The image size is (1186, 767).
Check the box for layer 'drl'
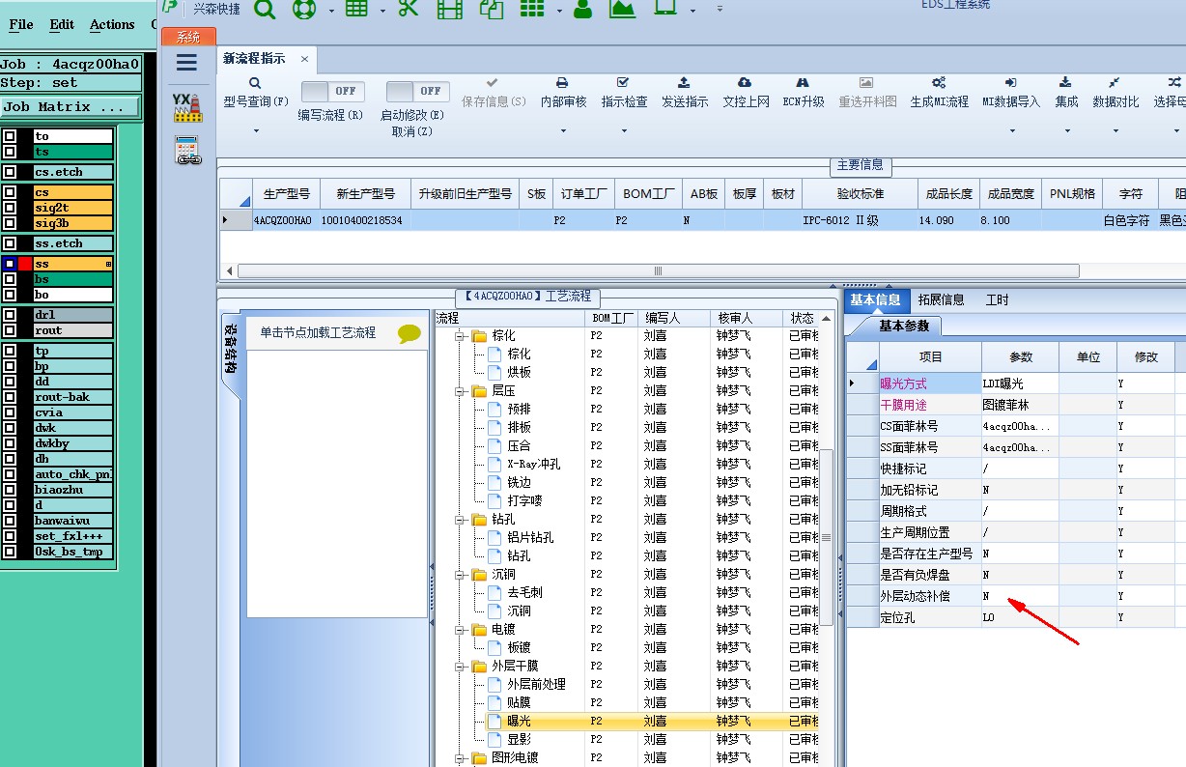click(x=10, y=315)
